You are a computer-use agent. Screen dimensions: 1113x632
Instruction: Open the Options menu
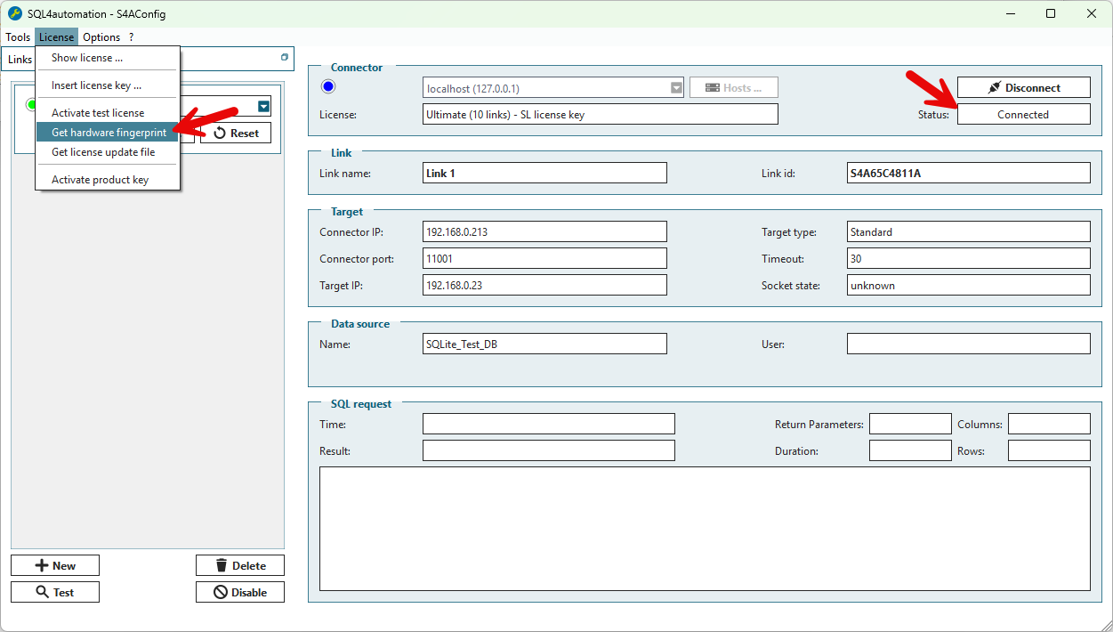pyautogui.click(x=101, y=37)
